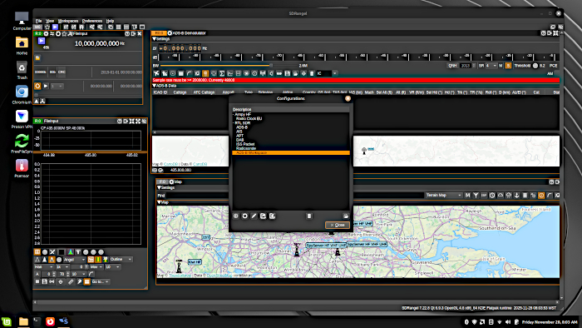Click the update configuration circular icon
The image size is (582, 328).
point(245,216)
